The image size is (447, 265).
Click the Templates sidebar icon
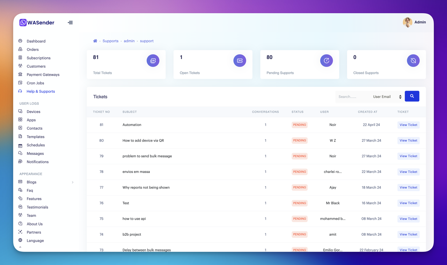pos(20,136)
